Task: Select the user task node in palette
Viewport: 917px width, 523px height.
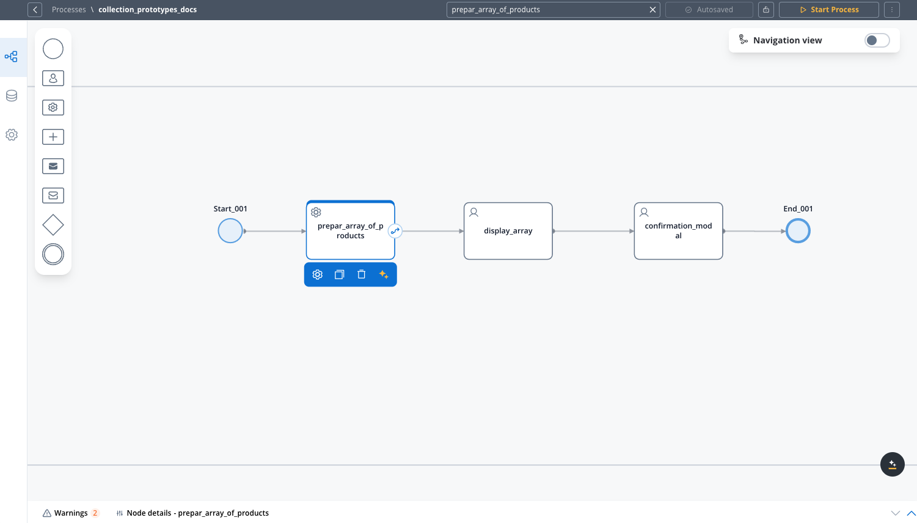Action: 53,78
